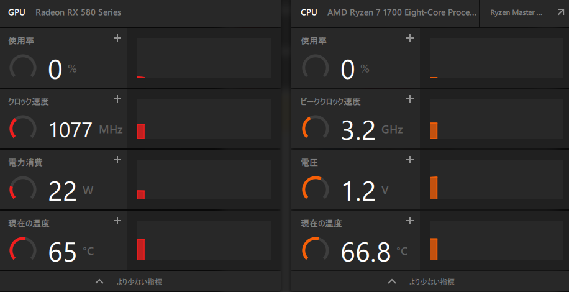569x292 pixels.
Task: Click the GPU power consumption graph
Action: pyautogui.click(x=203, y=180)
